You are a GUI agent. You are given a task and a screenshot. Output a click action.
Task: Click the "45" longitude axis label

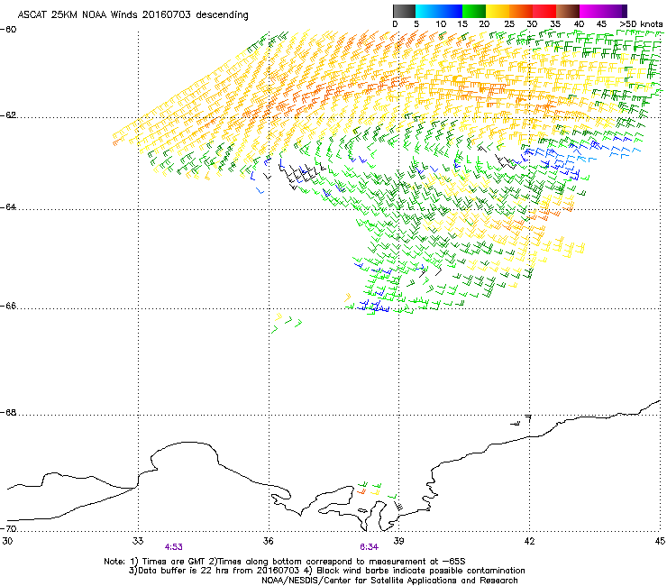660,541
